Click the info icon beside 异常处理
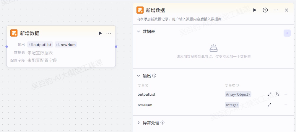This screenshot has width=296, height=132. [x=162, y=123]
